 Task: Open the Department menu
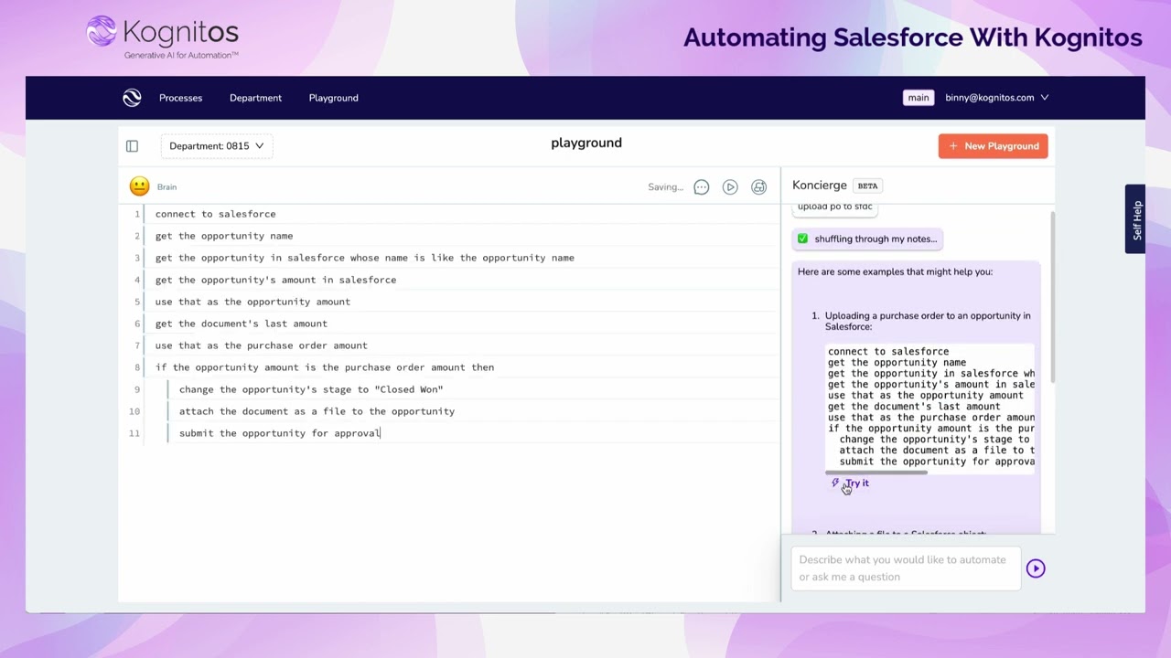[255, 98]
